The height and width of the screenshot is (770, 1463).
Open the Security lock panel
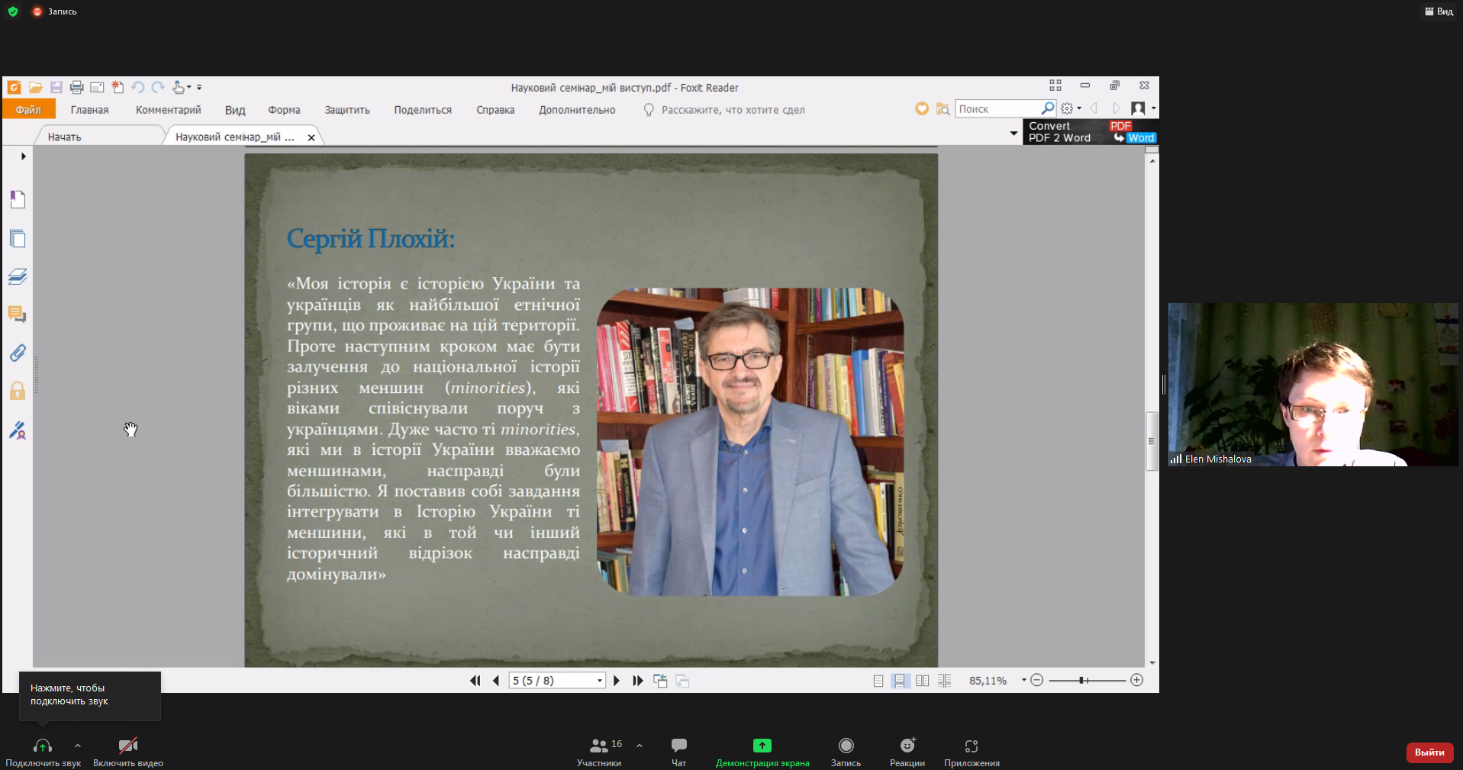click(18, 391)
